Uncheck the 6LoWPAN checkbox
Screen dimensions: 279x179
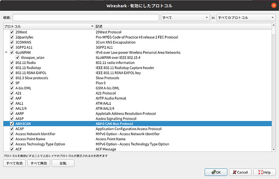pyautogui.click(x=12, y=53)
